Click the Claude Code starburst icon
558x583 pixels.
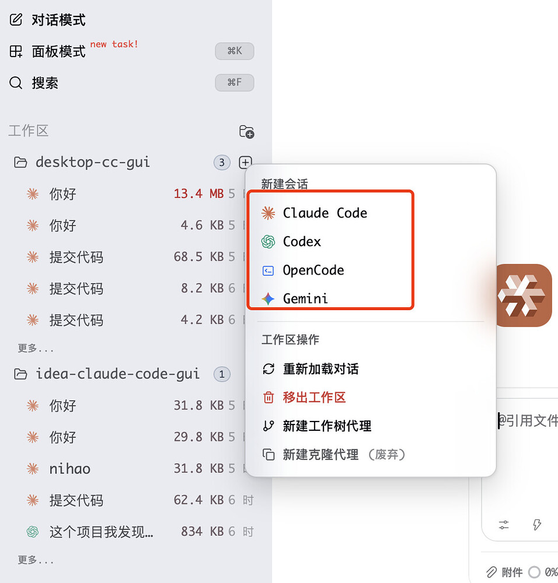[268, 213]
